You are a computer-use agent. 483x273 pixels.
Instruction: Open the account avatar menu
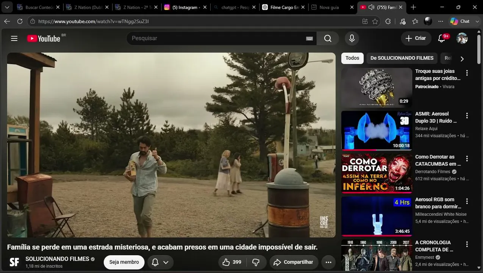[x=462, y=38]
